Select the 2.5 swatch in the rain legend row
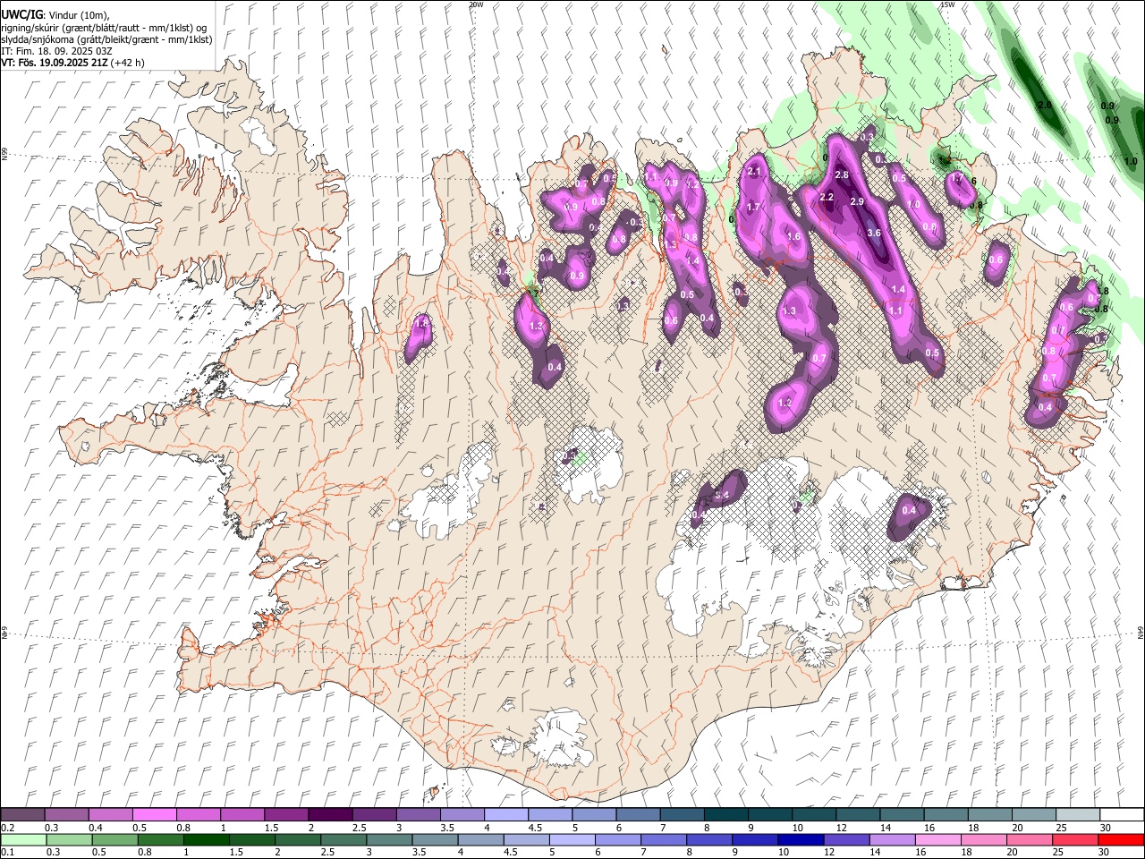 342,839
